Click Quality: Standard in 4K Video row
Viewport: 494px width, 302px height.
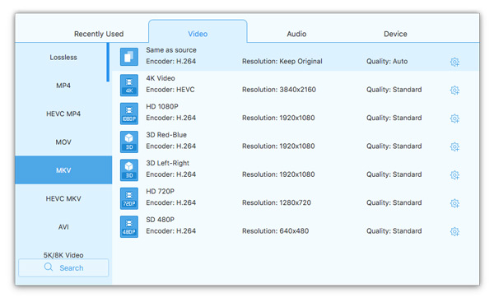pyautogui.click(x=394, y=90)
